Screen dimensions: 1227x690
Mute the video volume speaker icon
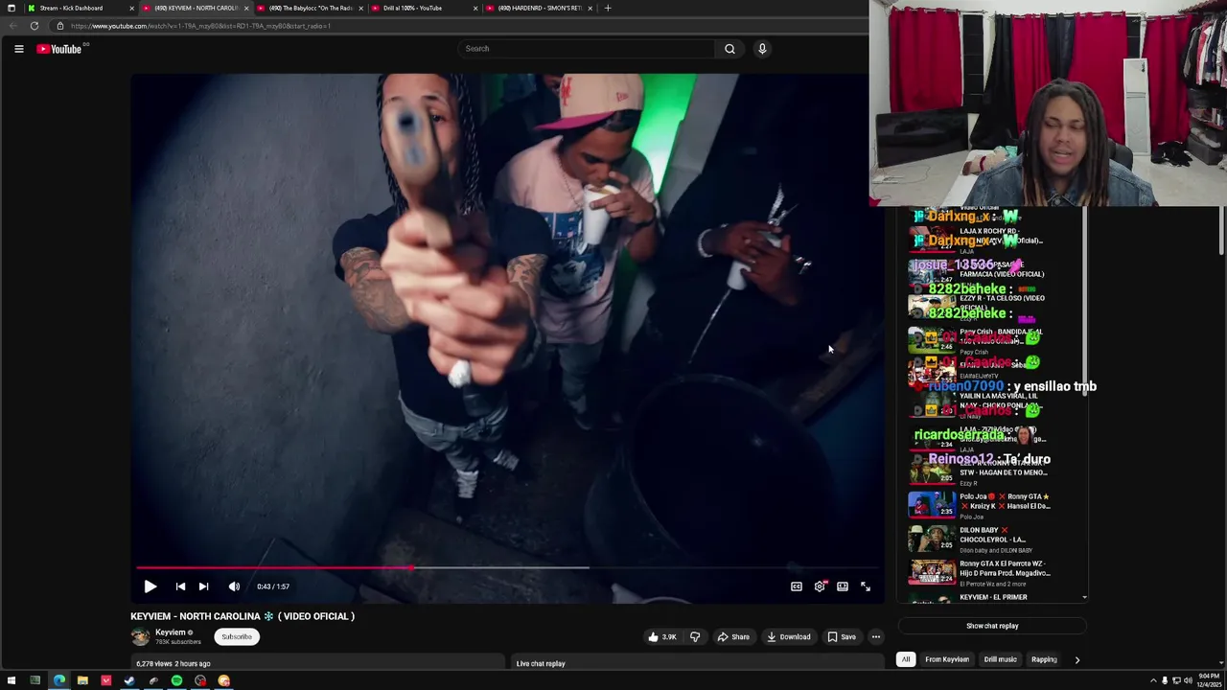pyautogui.click(x=234, y=586)
